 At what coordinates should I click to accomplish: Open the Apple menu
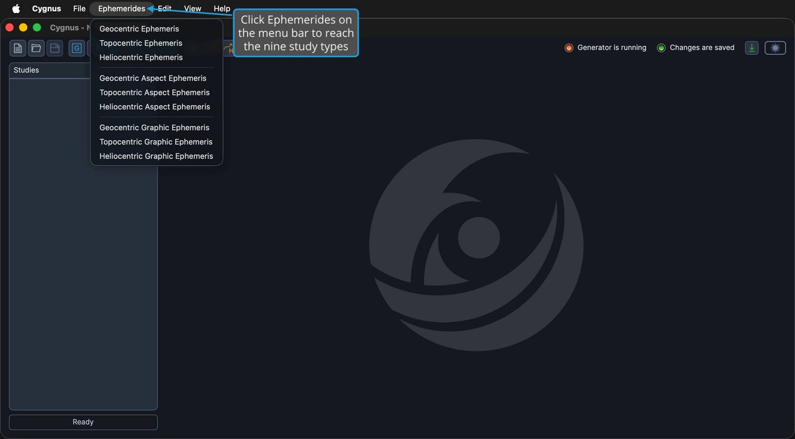click(16, 8)
